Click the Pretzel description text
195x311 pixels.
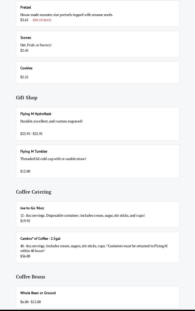pos(67,15)
